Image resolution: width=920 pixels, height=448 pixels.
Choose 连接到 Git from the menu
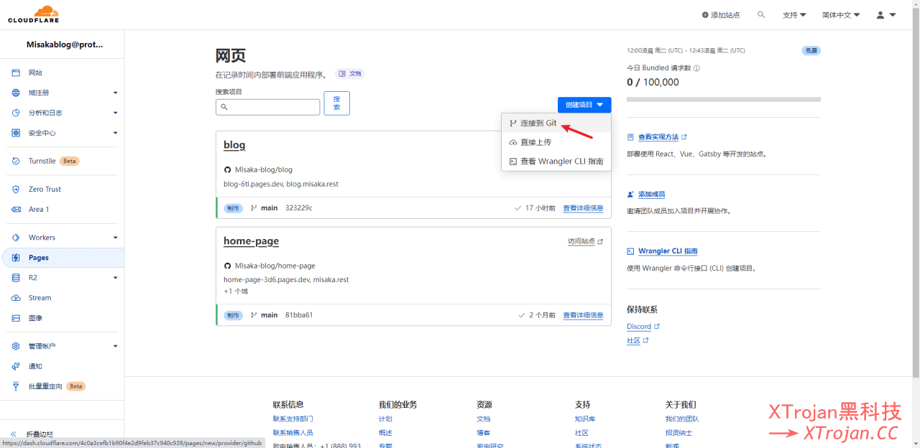pos(538,123)
